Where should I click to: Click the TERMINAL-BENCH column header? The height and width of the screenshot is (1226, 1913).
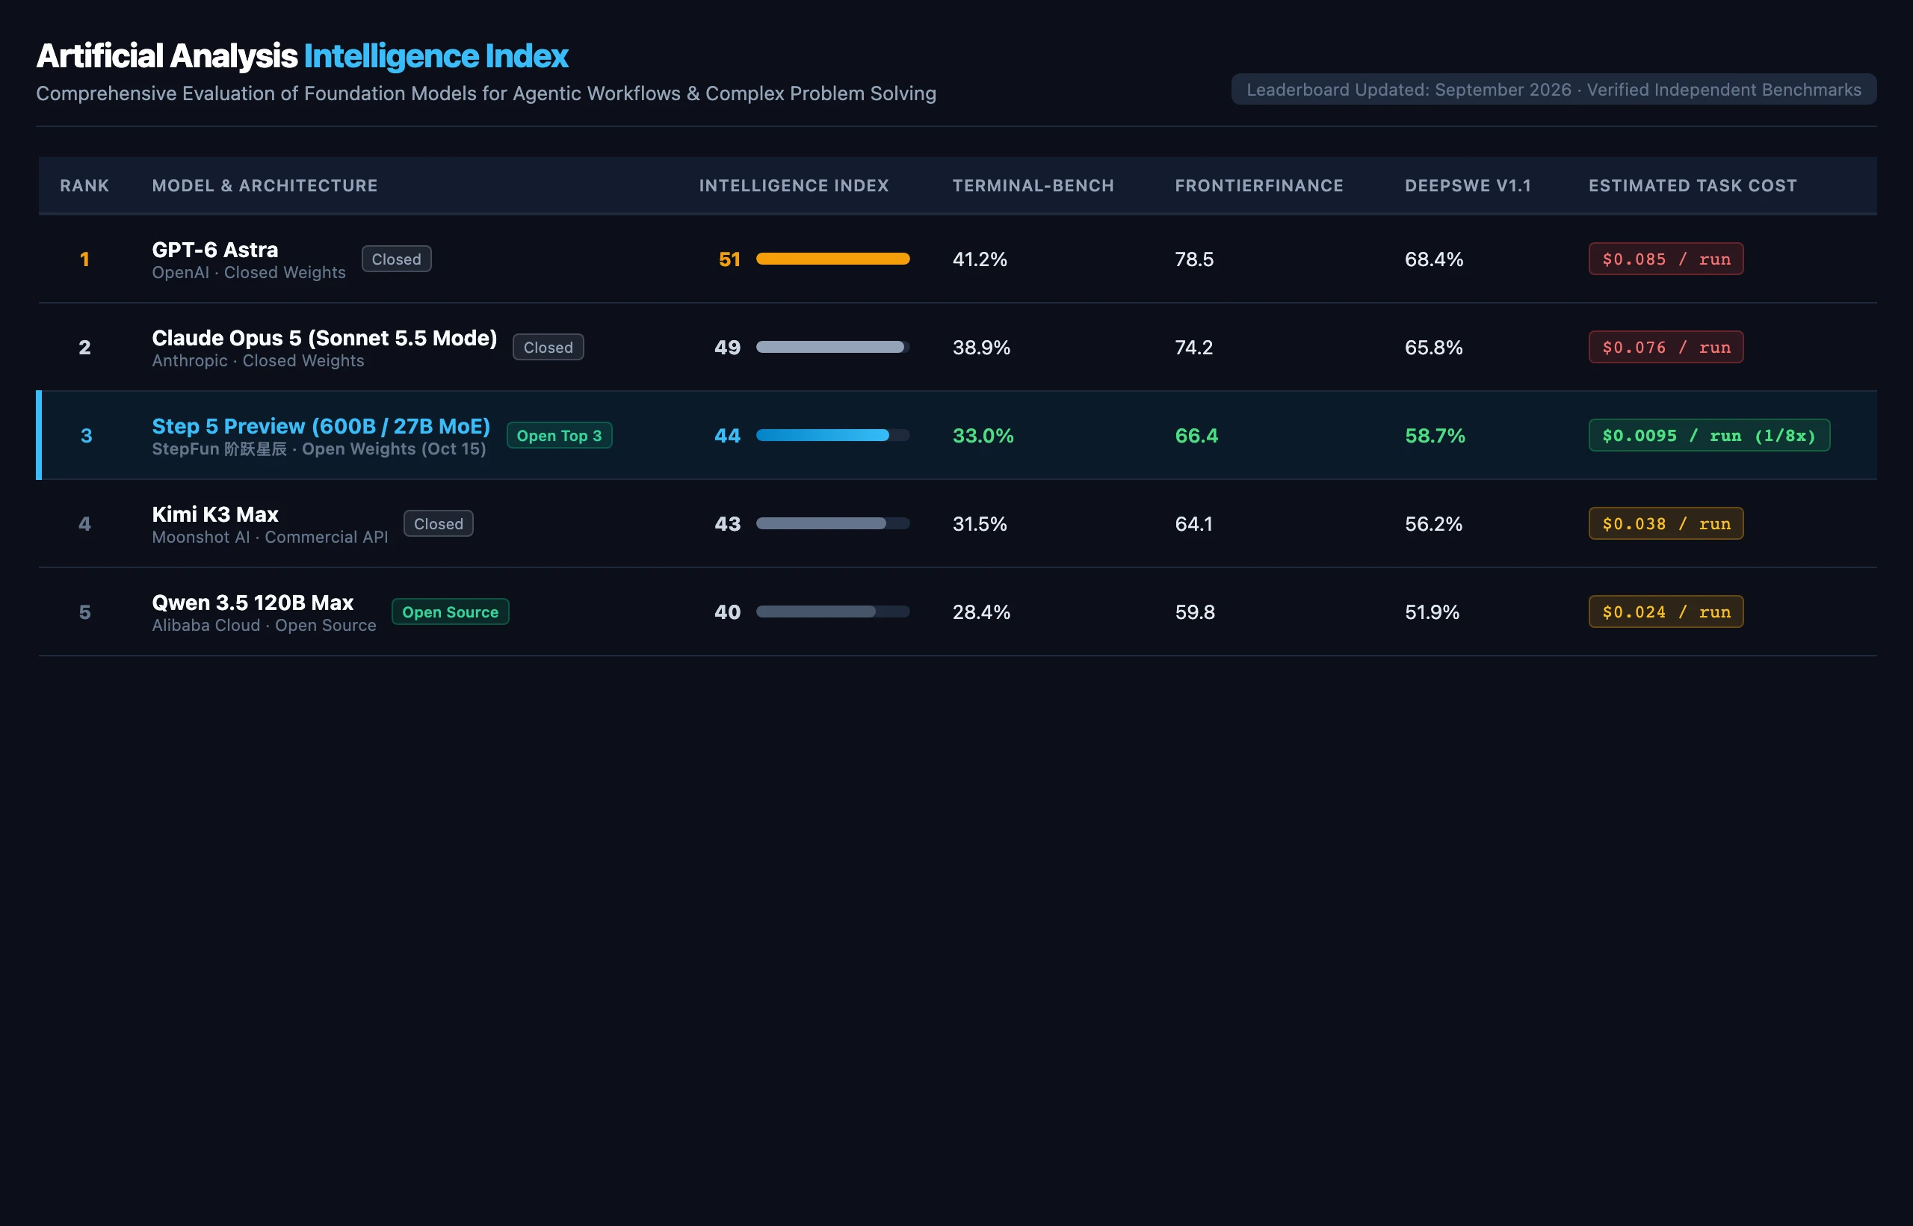1033,185
